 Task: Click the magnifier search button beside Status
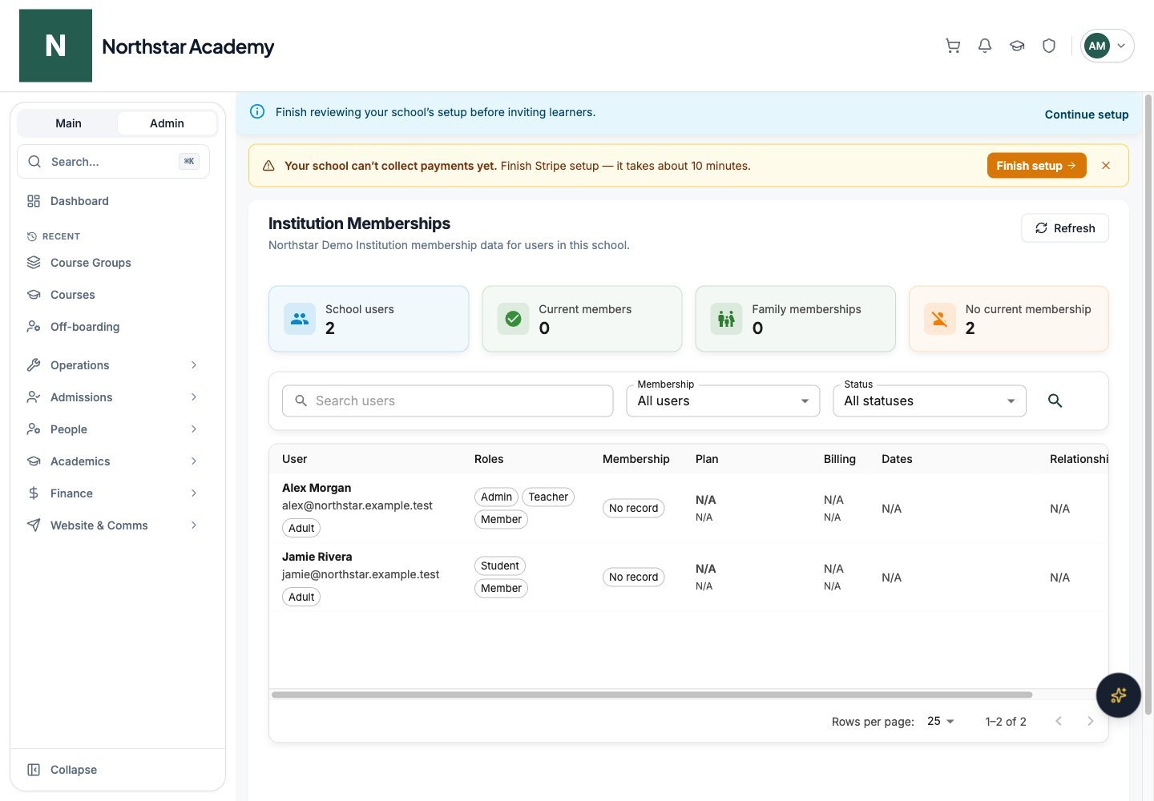point(1055,400)
